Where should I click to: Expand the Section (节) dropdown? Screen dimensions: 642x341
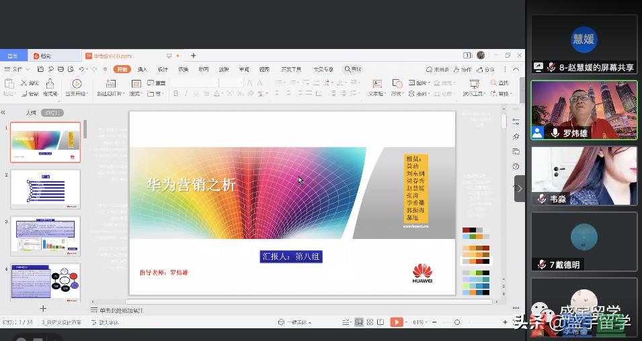click(x=156, y=93)
